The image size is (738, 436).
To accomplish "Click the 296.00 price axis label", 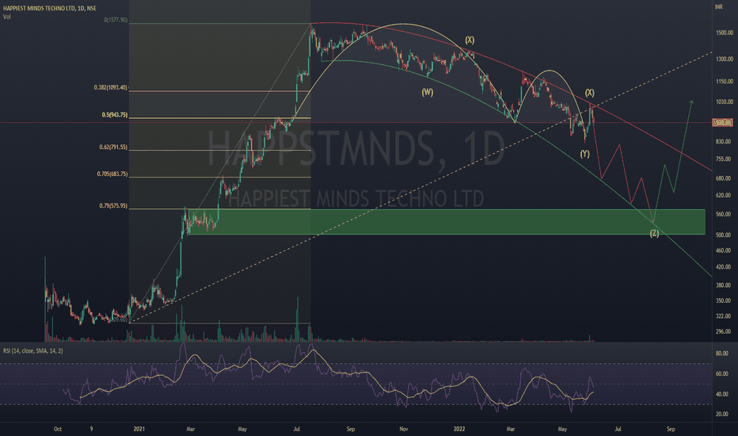I will [725, 331].
